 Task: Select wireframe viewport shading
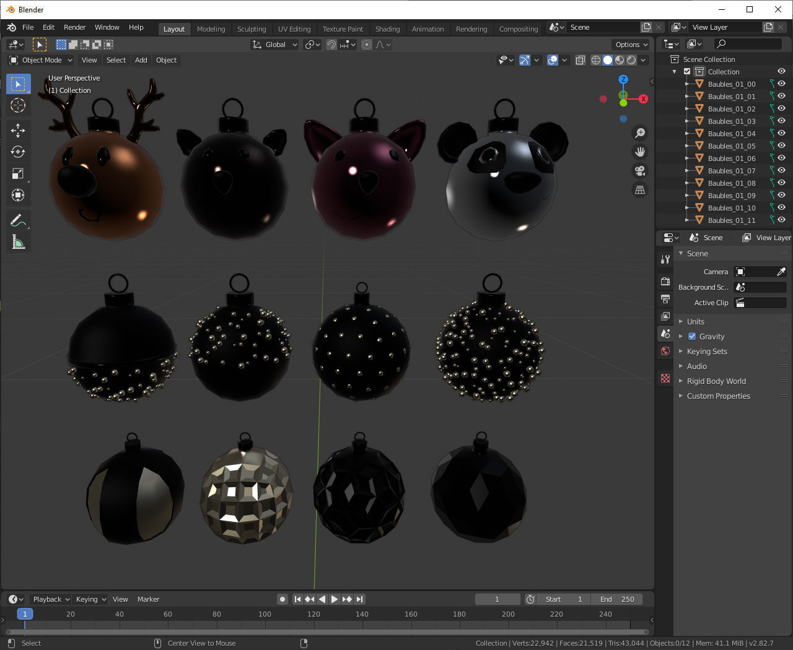tap(596, 60)
